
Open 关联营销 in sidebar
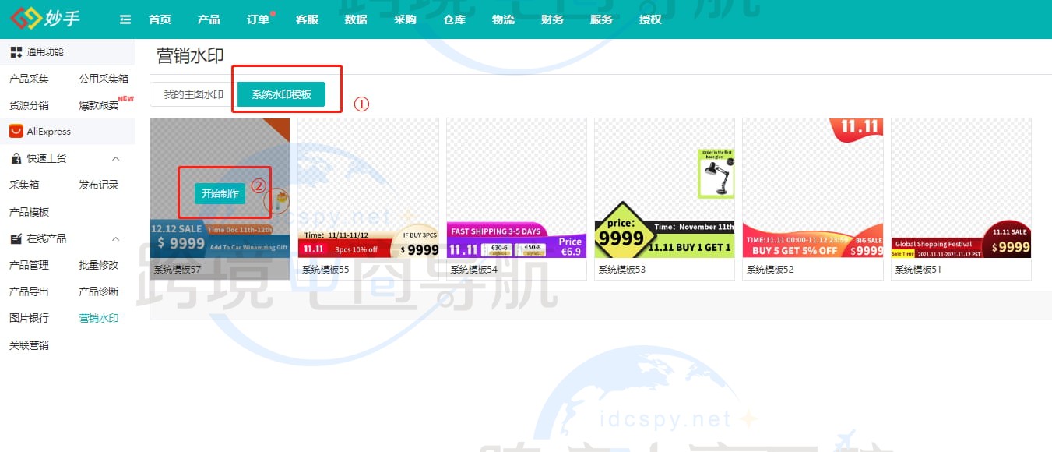29,345
